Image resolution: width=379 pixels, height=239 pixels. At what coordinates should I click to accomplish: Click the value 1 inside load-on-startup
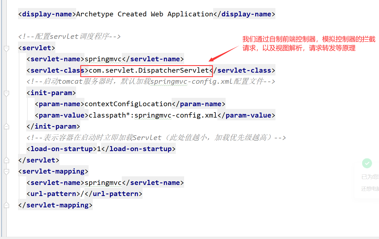pyautogui.click(x=99, y=149)
